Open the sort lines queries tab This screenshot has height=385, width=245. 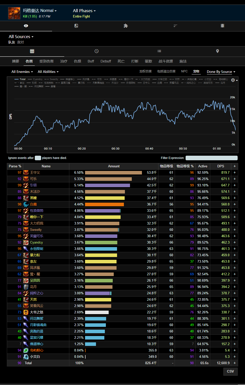[175, 26]
